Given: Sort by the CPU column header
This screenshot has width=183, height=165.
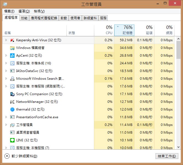Looking at the screenshot, I should [104, 30].
